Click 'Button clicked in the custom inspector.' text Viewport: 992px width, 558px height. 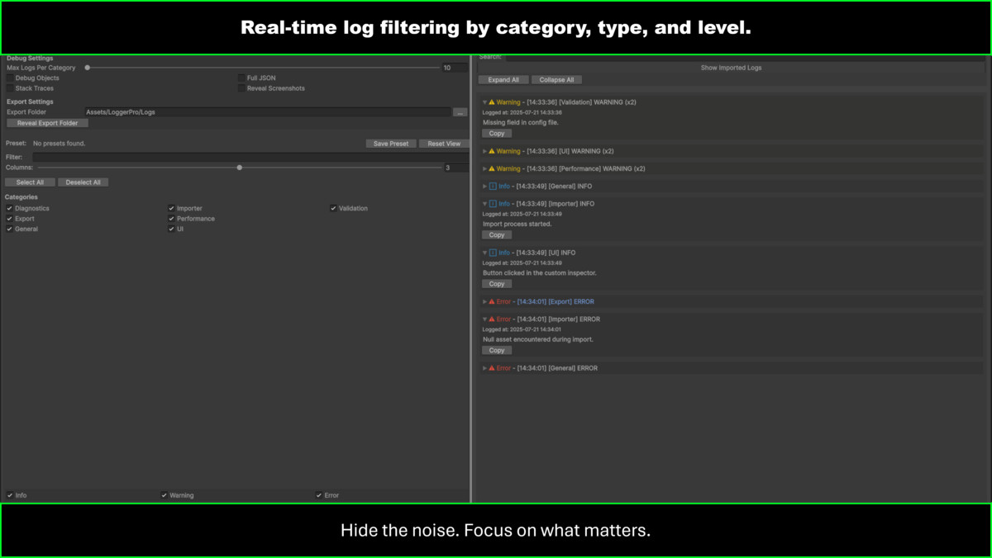[540, 272]
